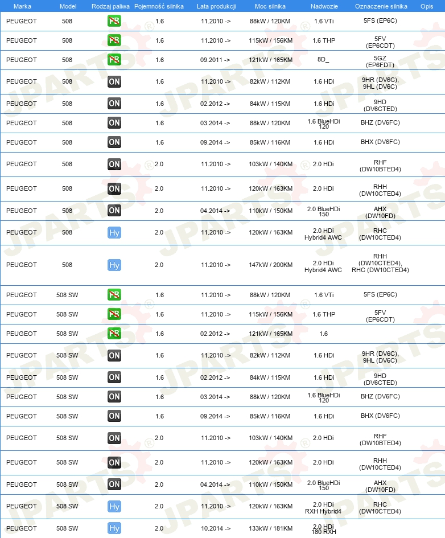Click petrol icon in 508 SW 88kW/120KM VTi row
Screen dimensions: 445x538
tap(114, 295)
